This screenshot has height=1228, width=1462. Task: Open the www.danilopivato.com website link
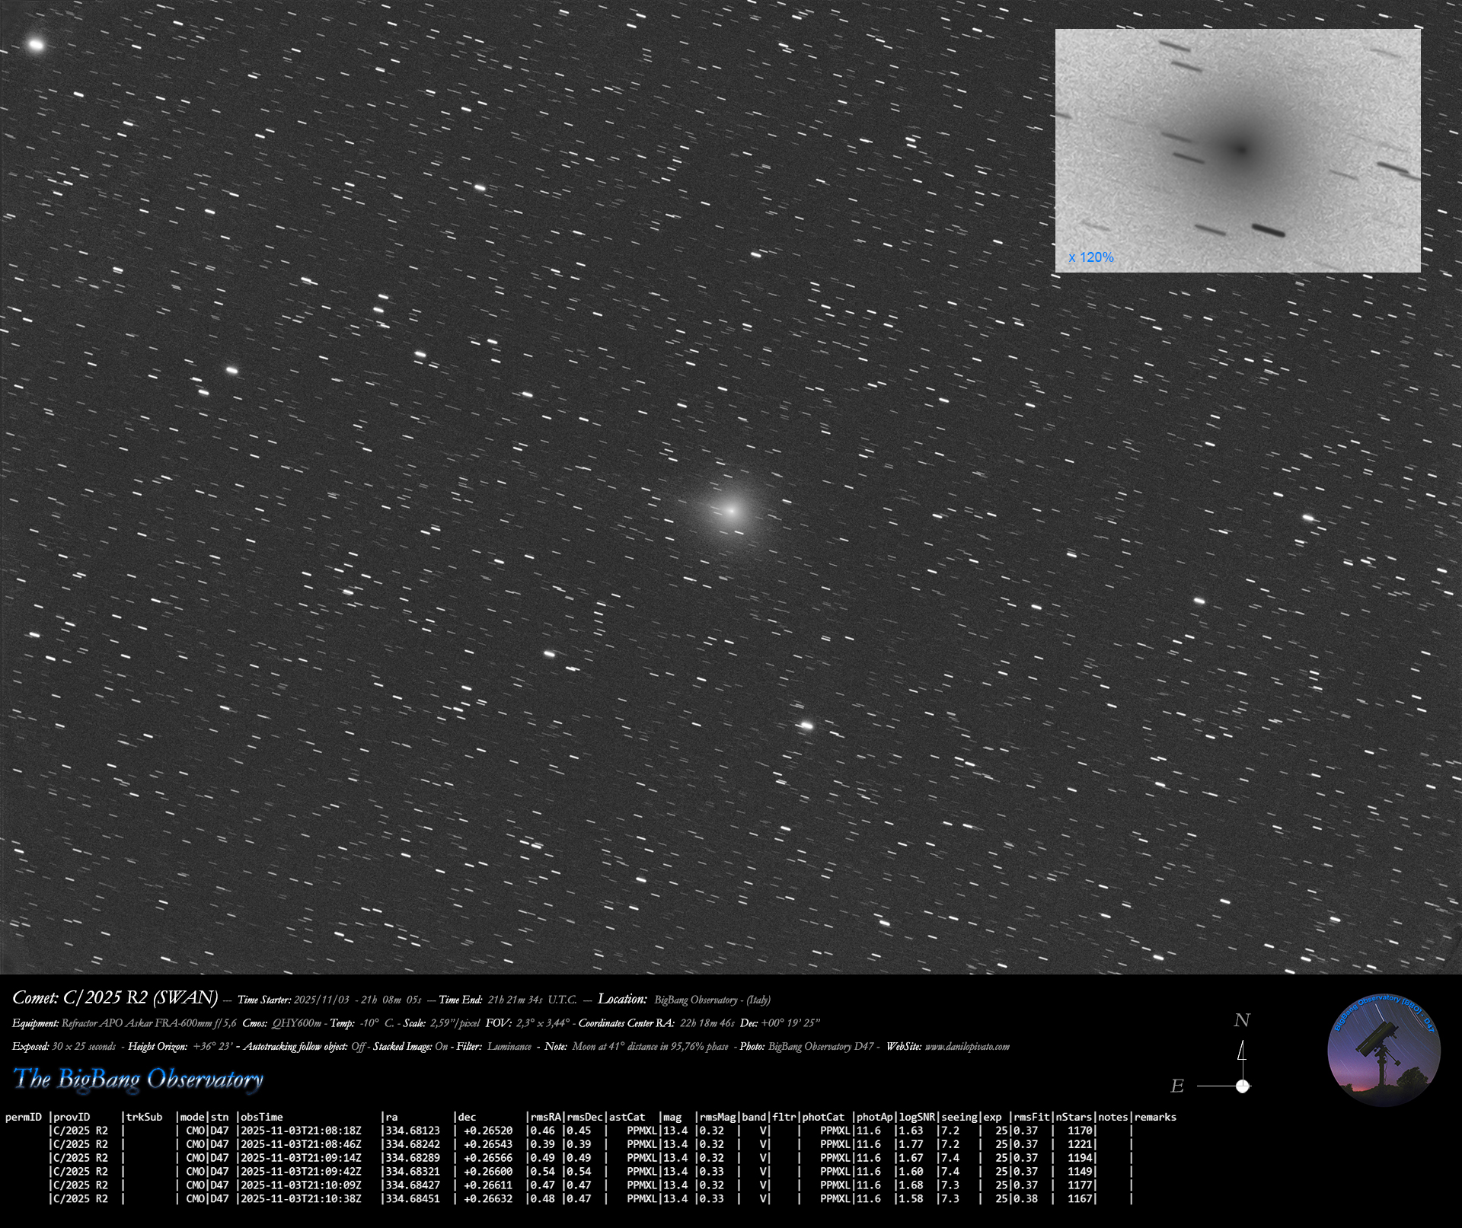tap(967, 1047)
